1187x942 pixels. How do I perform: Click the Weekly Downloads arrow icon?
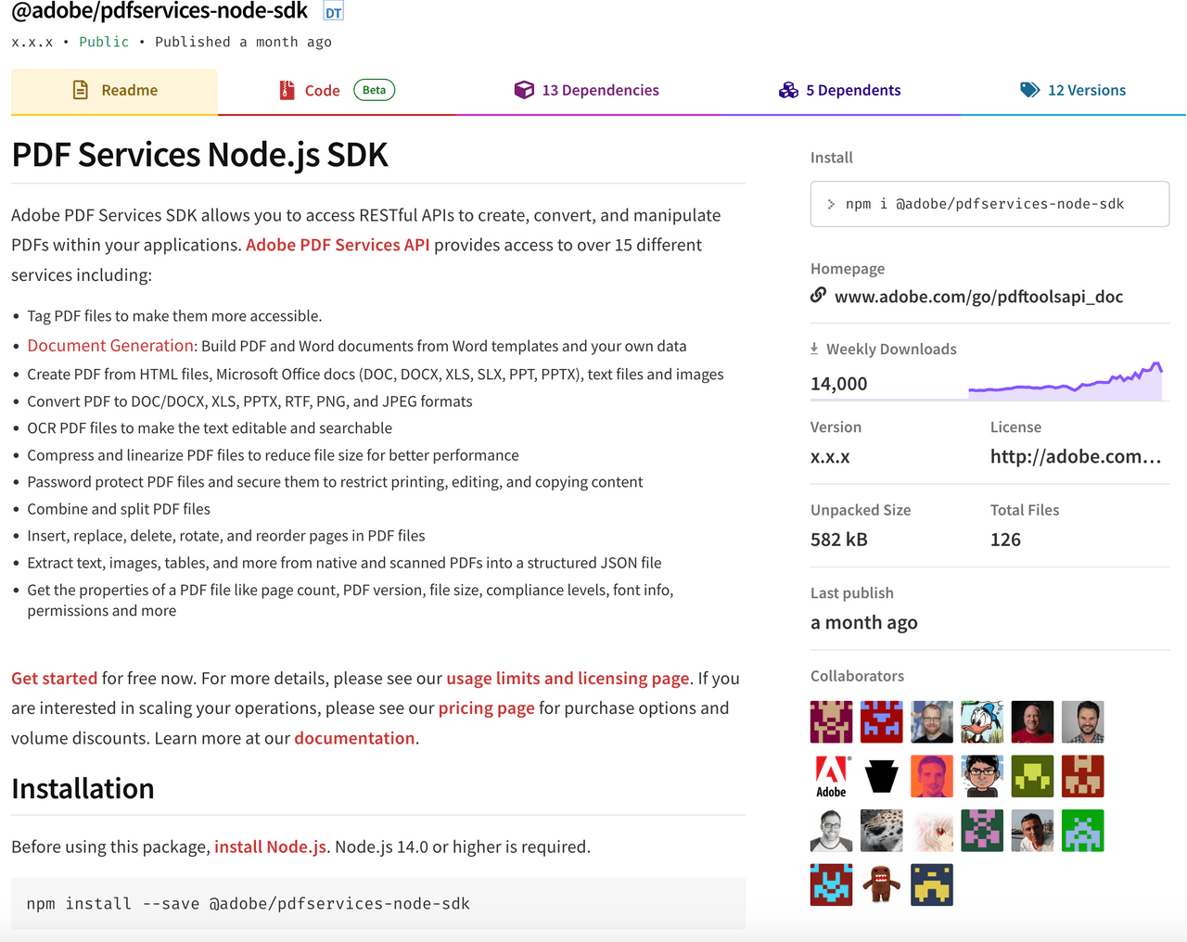tap(814, 349)
